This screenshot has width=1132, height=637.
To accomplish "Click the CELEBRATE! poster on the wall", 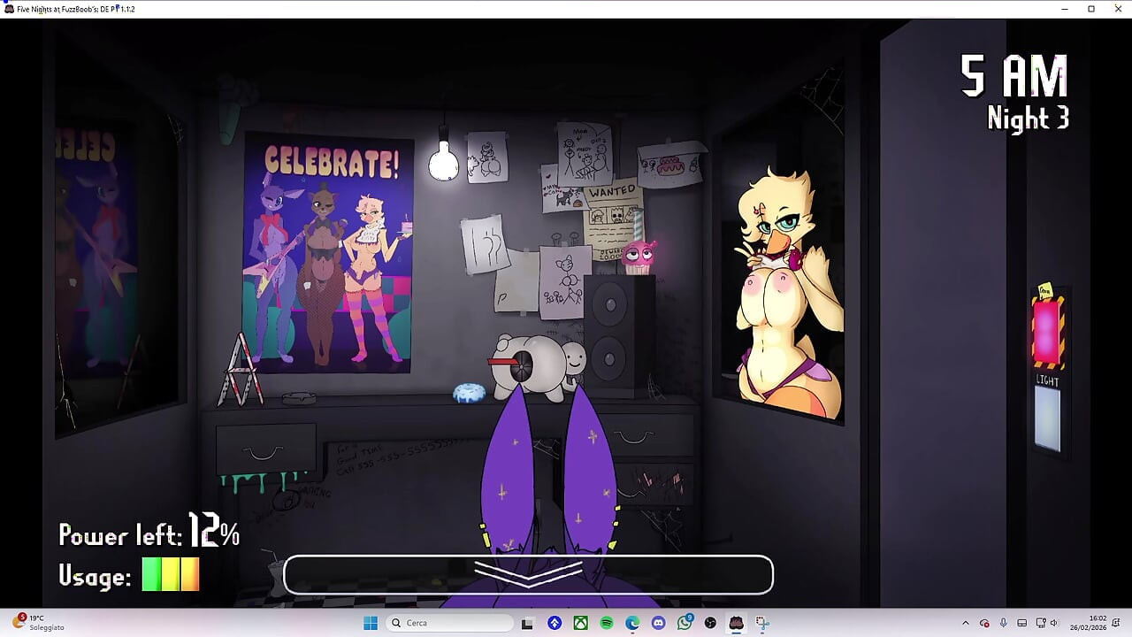I will (328, 253).
